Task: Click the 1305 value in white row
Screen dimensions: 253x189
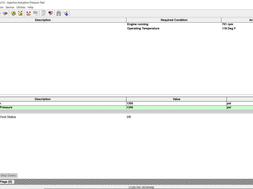Action: [x=130, y=103]
